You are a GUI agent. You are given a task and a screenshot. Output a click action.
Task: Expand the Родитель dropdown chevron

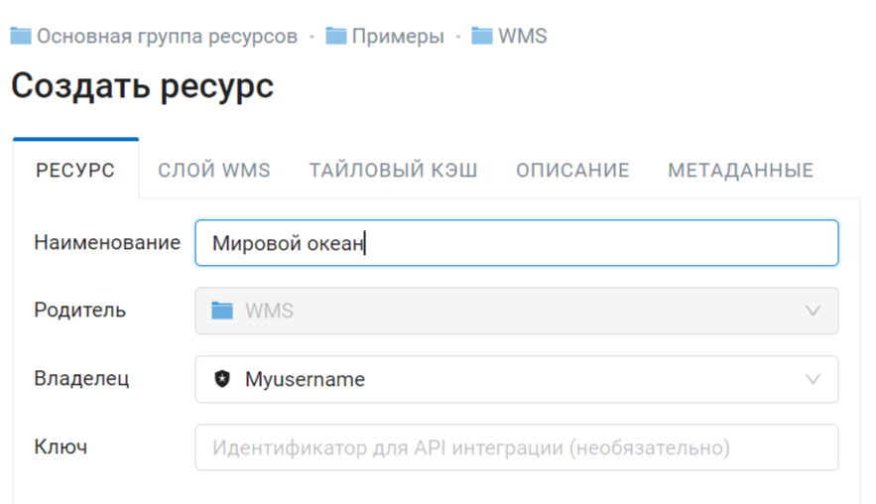(x=813, y=311)
